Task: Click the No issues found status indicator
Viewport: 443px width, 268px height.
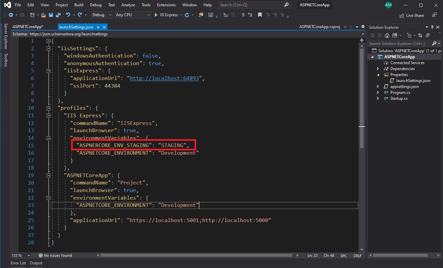Action: coord(55,255)
